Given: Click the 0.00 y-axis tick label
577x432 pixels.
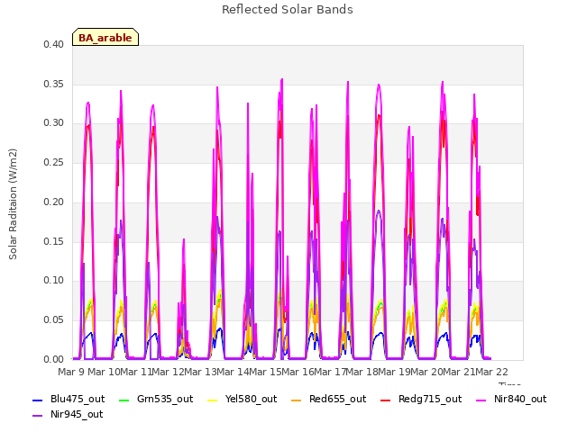Looking at the screenshot, I should 54,359.
